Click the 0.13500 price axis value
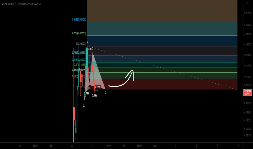This screenshot has width=253, height=149. [248, 13]
